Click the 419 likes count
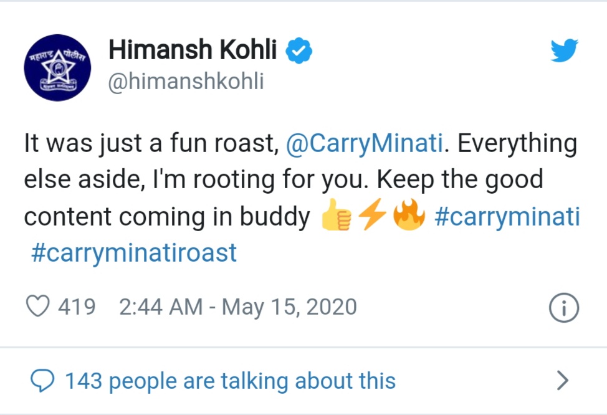This screenshot has width=607, height=415. click(x=77, y=307)
